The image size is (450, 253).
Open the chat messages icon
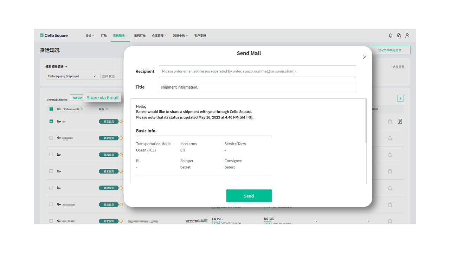click(399, 35)
